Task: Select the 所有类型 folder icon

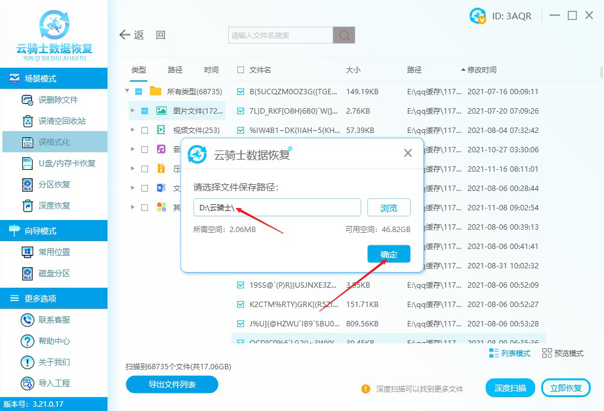Action: click(156, 91)
